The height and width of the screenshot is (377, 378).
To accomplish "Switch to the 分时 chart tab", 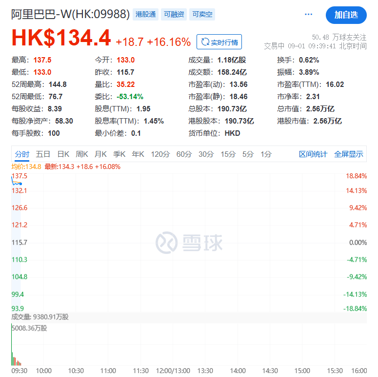I will (x=22, y=154).
